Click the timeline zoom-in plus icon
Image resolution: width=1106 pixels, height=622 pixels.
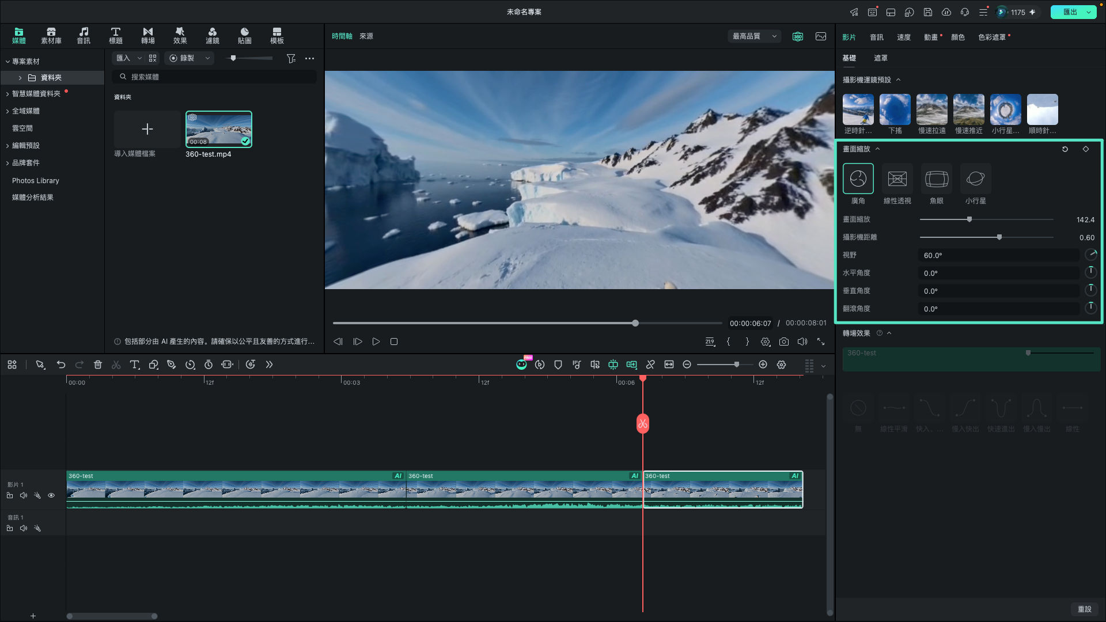click(763, 365)
